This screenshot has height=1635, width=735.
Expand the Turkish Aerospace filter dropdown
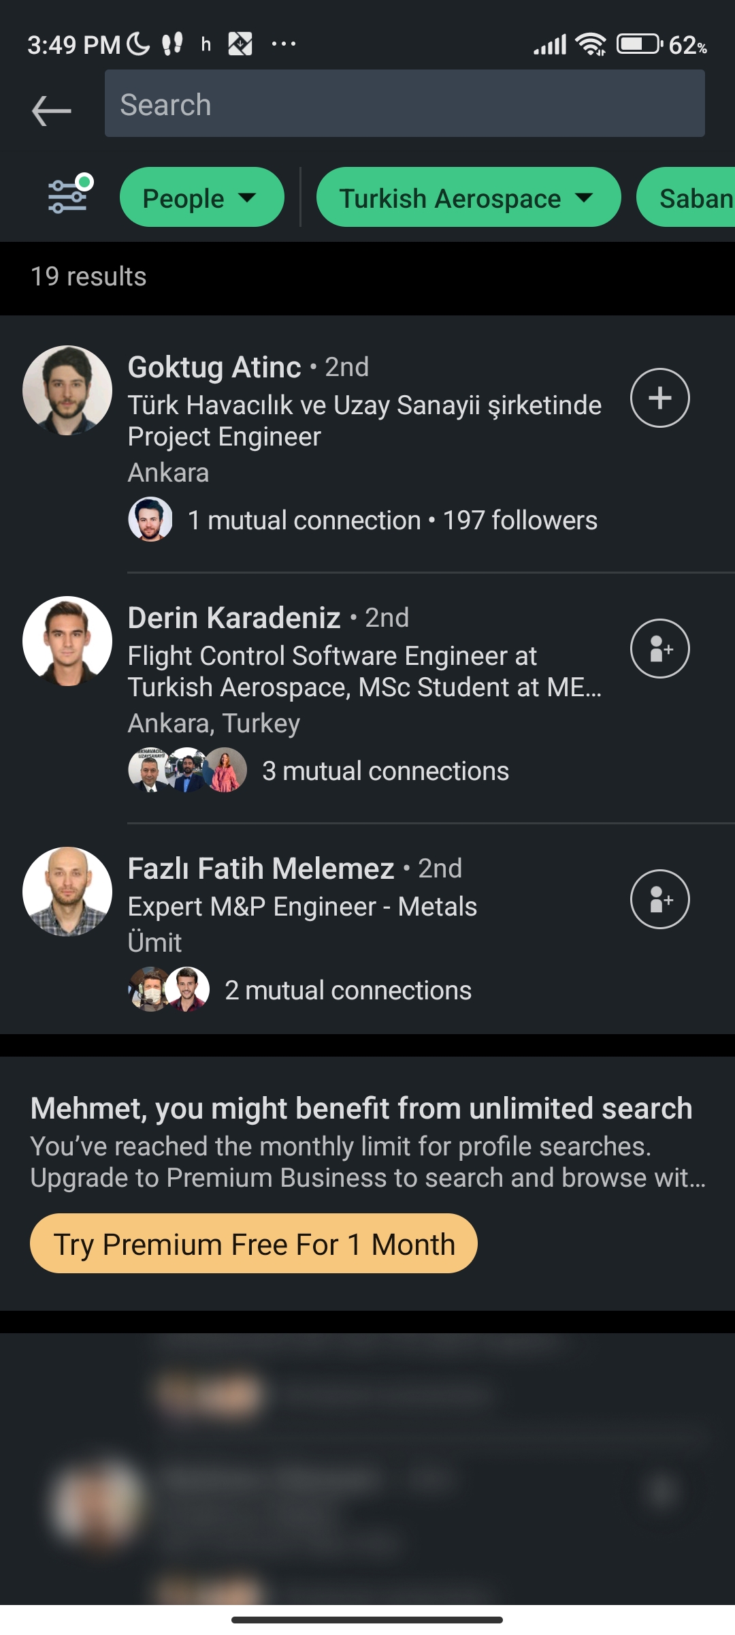tap(468, 198)
